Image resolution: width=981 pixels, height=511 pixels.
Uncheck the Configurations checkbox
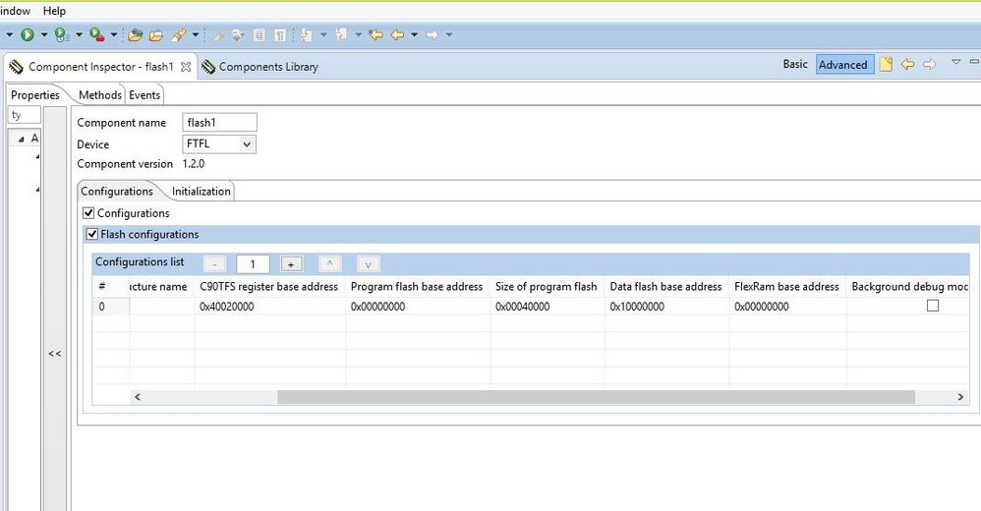(x=88, y=213)
